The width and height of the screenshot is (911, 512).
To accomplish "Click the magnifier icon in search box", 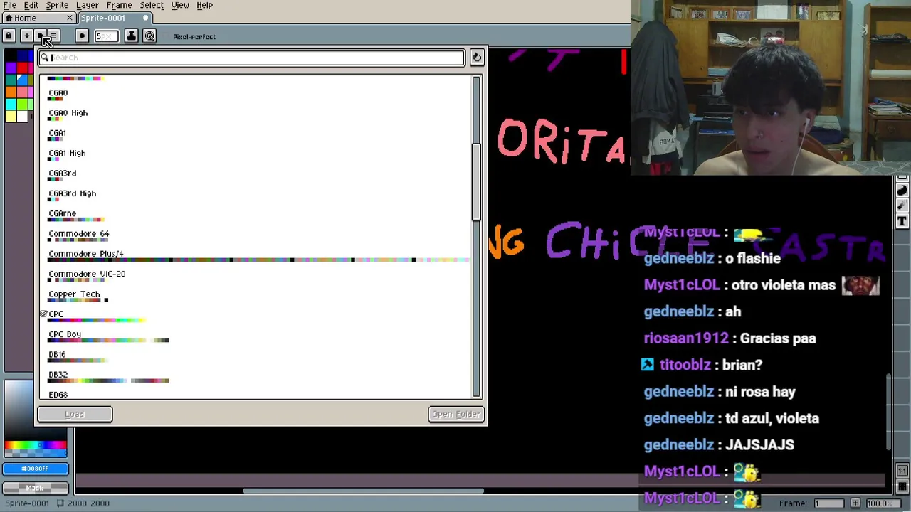I will pyautogui.click(x=45, y=58).
